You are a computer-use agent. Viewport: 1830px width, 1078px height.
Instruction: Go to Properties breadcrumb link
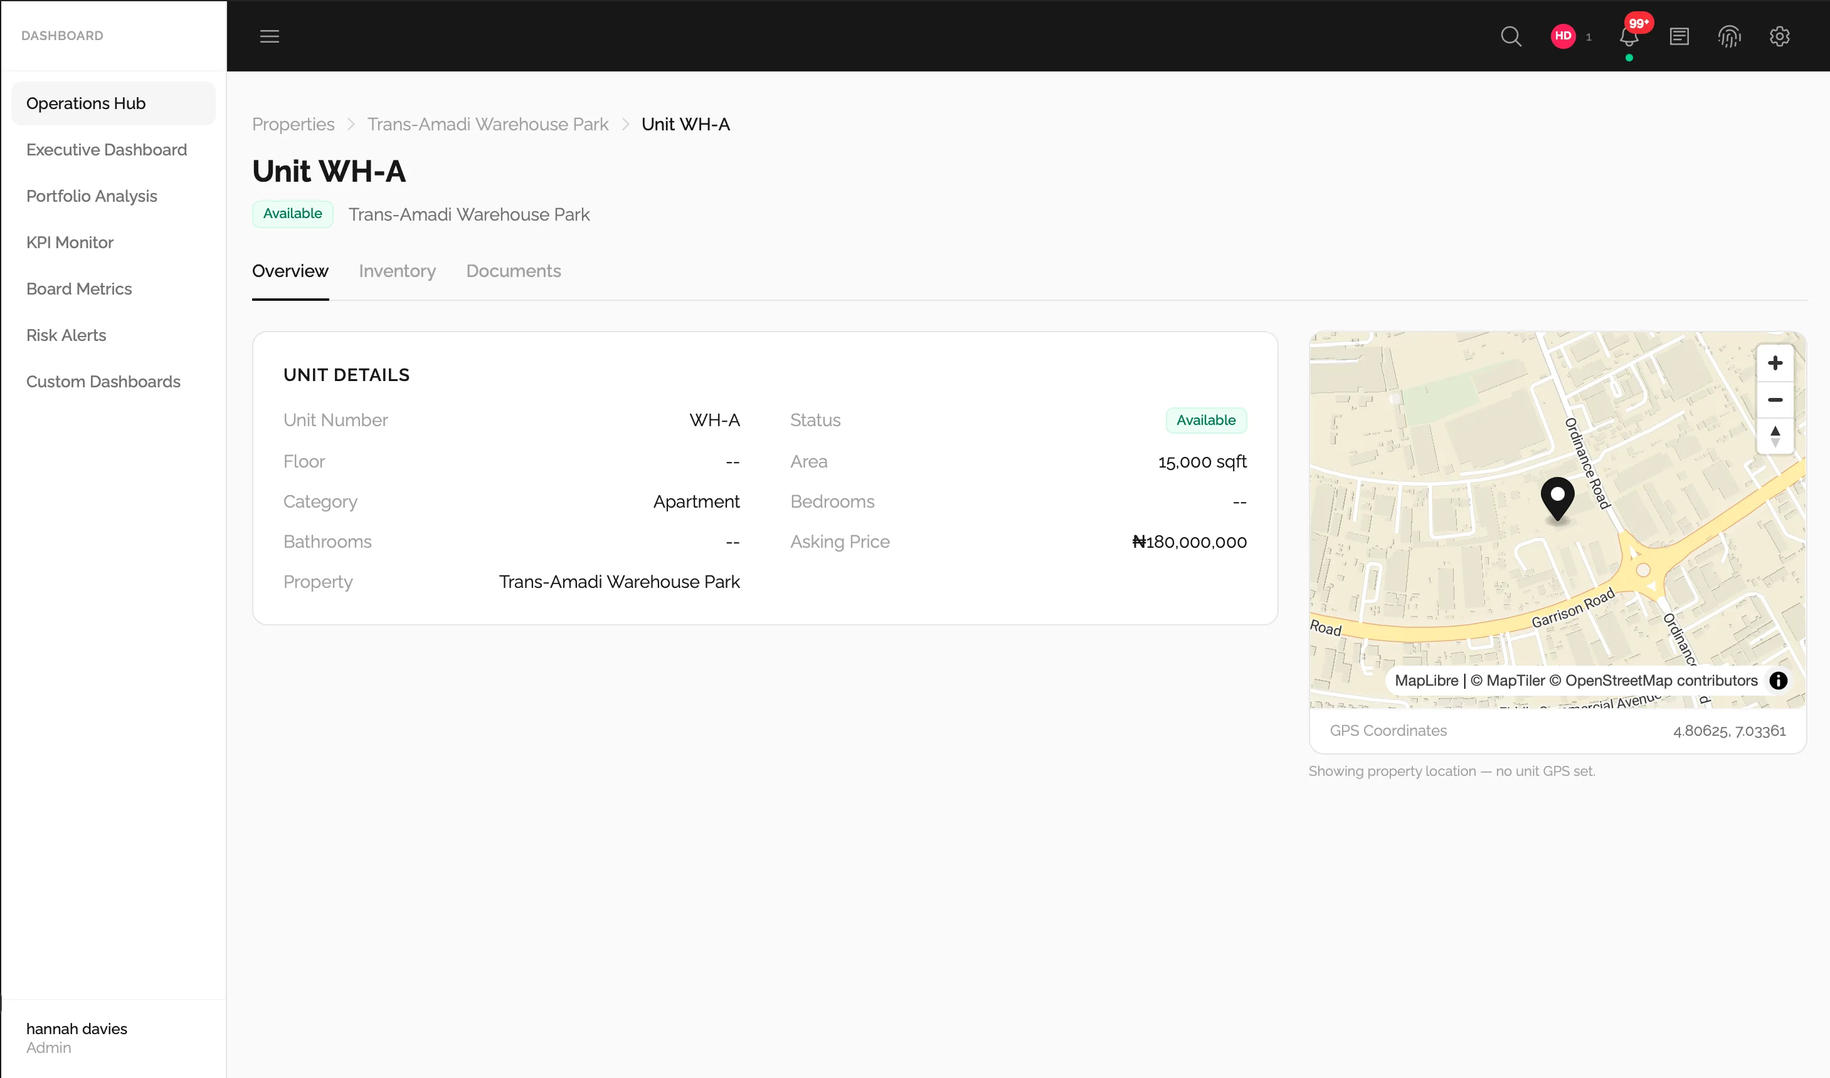tap(293, 124)
